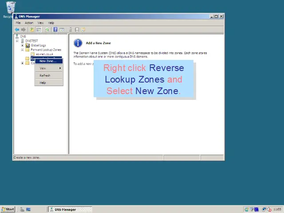Select the Forward Lookup Zones label

pyautogui.click(x=46, y=50)
